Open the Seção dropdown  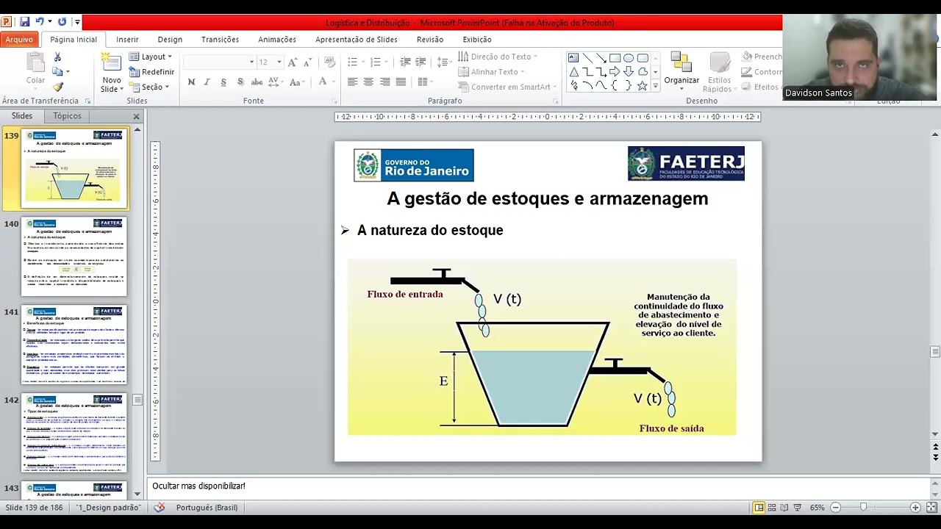pyautogui.click(x=149, y=87)
